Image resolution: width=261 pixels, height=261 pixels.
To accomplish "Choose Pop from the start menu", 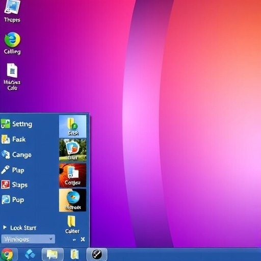I will pos(12,200).
